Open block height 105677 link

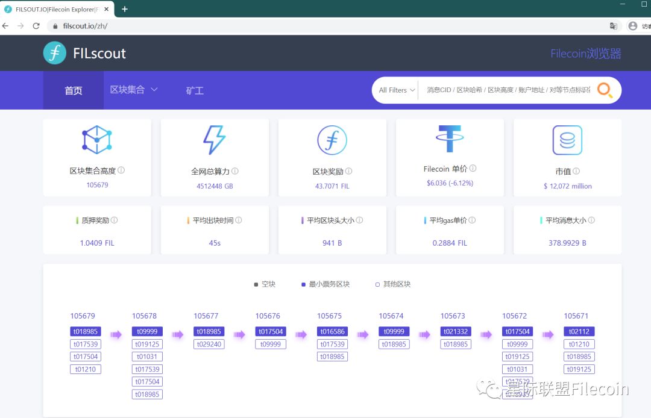206,316
